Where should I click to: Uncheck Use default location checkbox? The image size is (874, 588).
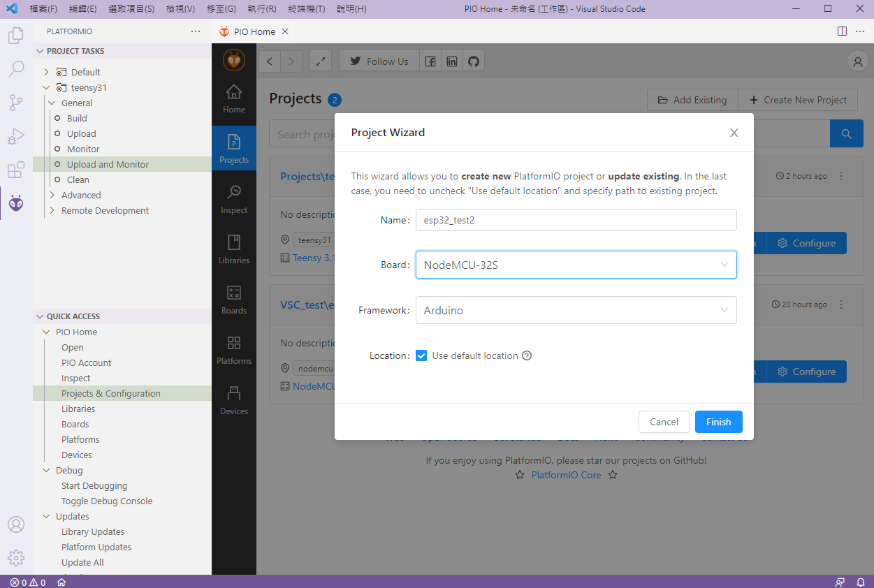[x=421, y=355]
